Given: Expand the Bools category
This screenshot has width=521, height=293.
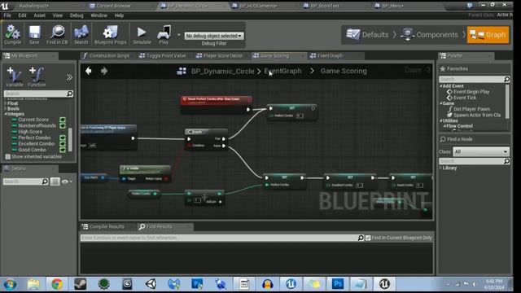Looking at the screenshot, I should (5, 108).
